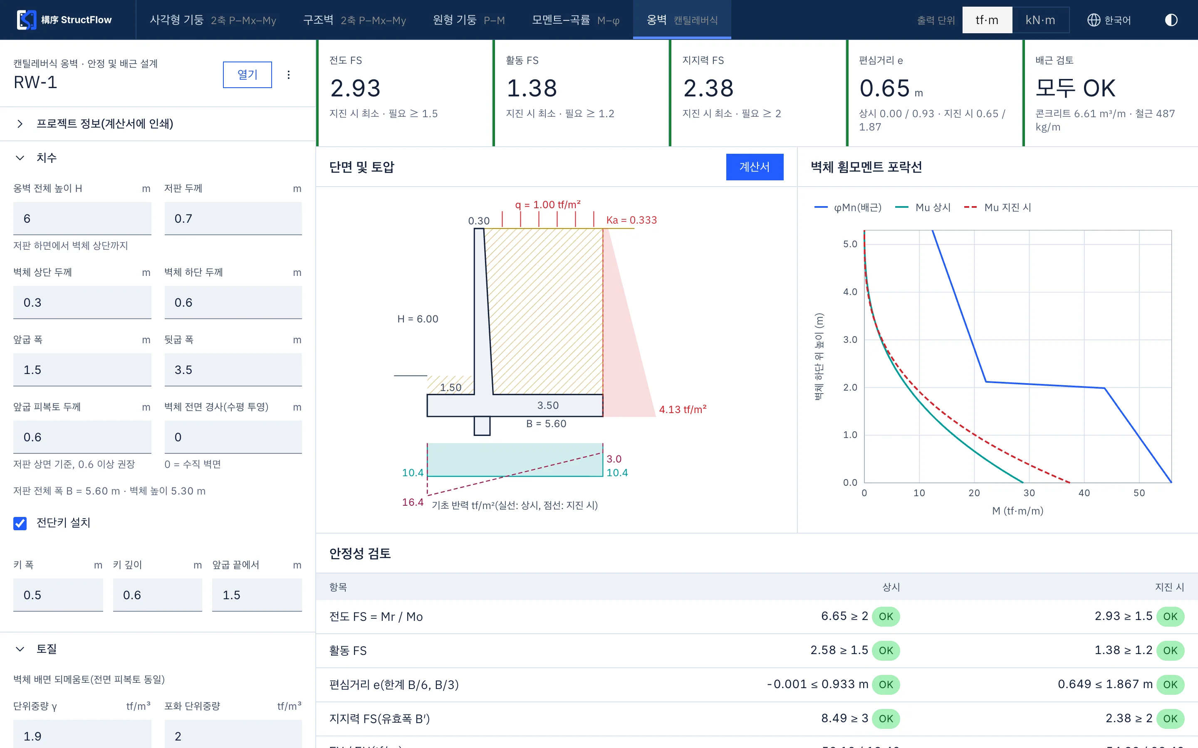1198x748 pixels.
Task: Click the StructFlow logo icon
Action: pyautogui.click(x=26, y=20)
